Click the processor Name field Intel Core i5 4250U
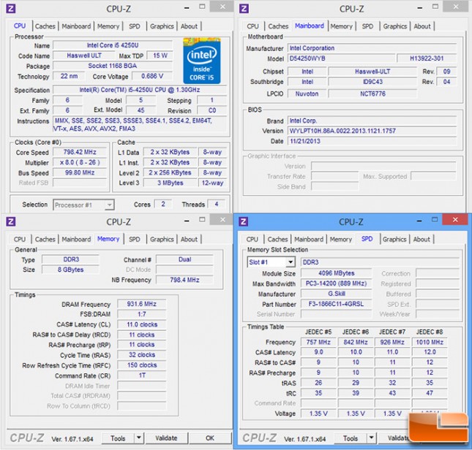472x450 pixels. click(113, 45)
